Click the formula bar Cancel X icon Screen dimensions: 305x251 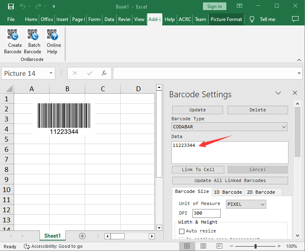(x=75, y=73)
